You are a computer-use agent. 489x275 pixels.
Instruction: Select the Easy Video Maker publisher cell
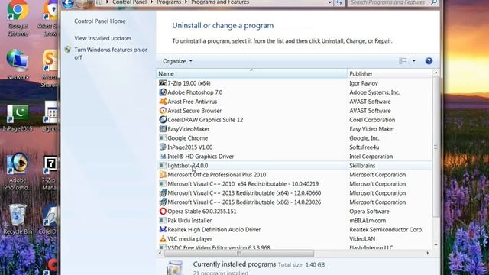click(372, 129)
